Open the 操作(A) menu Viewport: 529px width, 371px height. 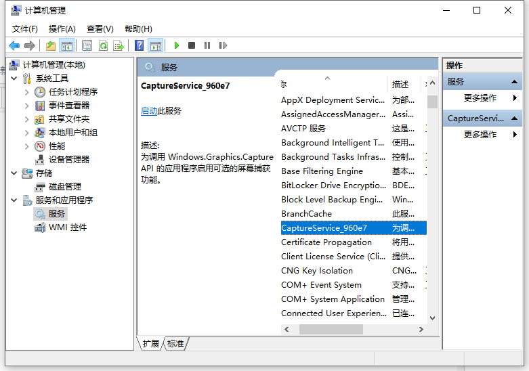pyautogui.click(x=62, y=28)
